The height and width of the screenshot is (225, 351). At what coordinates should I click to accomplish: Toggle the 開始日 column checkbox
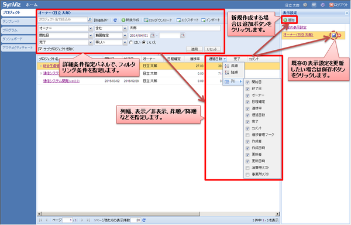[247, 82]
